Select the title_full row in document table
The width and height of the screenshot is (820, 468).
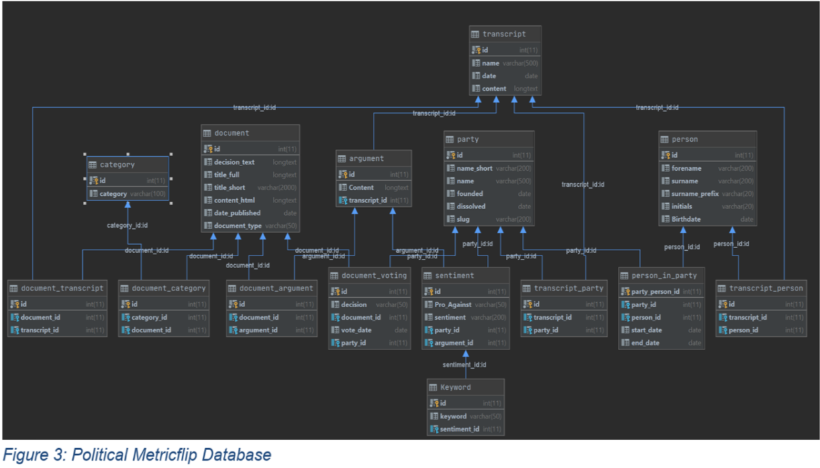tap(250, 175)
